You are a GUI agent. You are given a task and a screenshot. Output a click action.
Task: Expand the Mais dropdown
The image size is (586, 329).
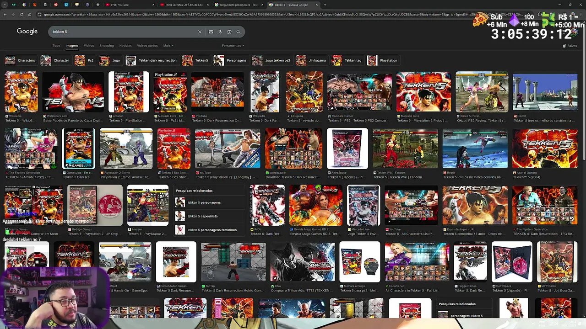coord(168,46)
